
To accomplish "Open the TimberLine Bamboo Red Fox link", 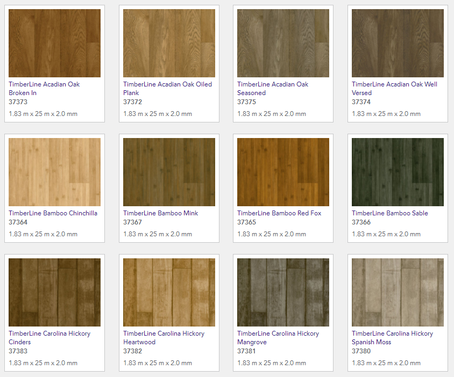I will coord(279,213).
